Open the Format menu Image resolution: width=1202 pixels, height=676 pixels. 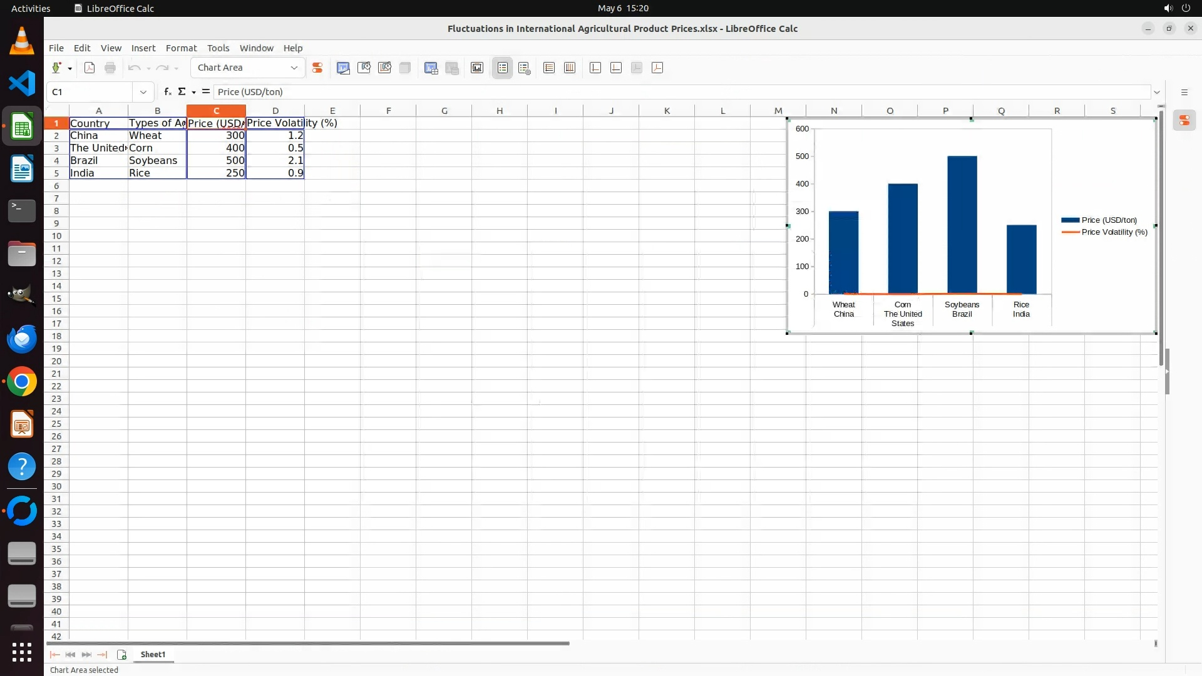point(181,48)
